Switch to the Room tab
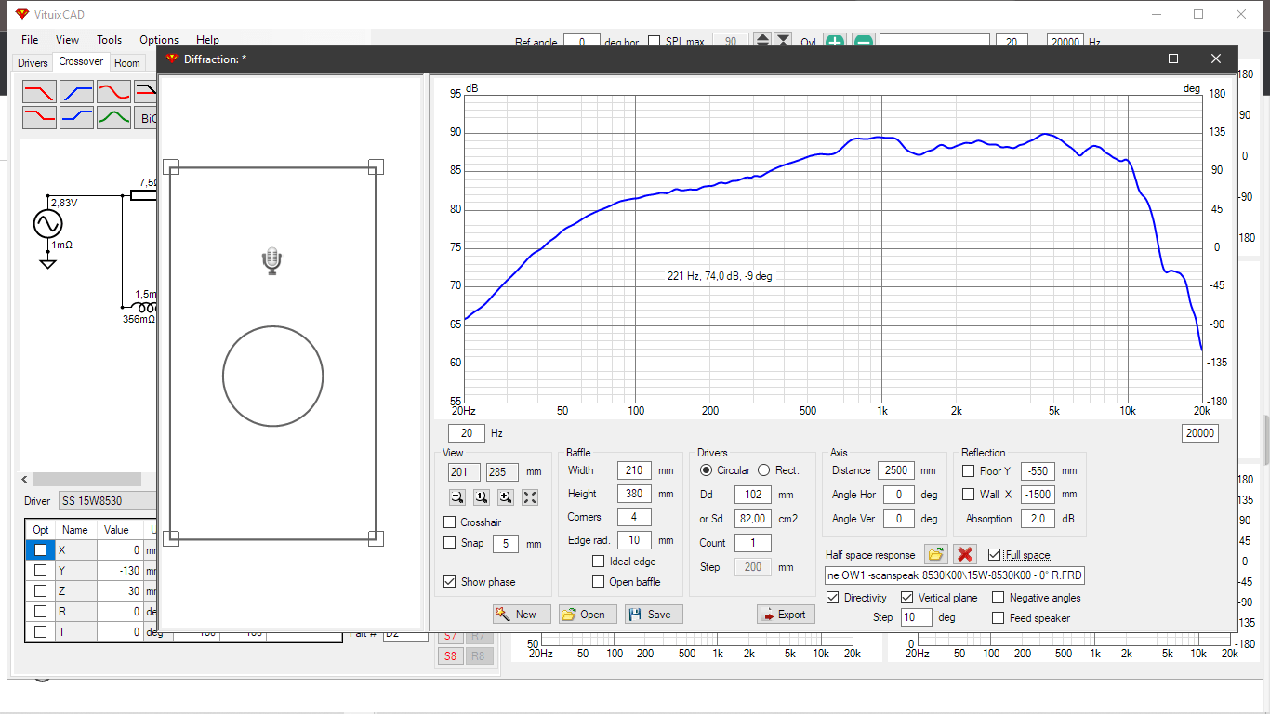This screenshot has height=714, width=1270. pyautogui.click(x=127, y=63)
